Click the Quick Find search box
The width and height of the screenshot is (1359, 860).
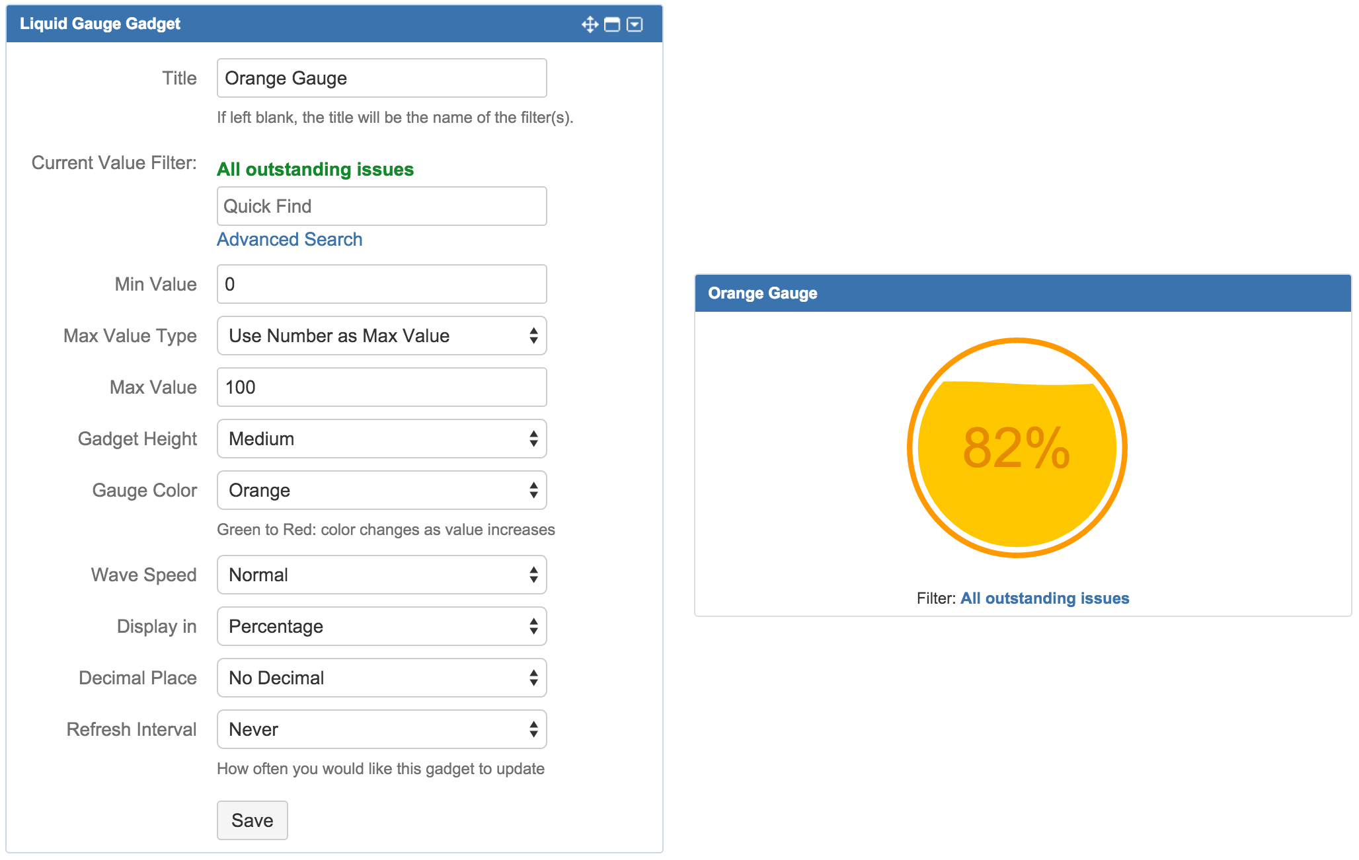pos(381,206)
